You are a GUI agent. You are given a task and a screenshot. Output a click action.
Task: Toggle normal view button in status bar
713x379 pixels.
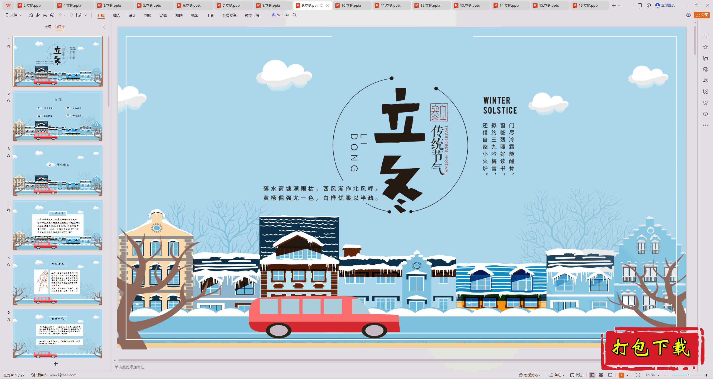click(592, 375)
